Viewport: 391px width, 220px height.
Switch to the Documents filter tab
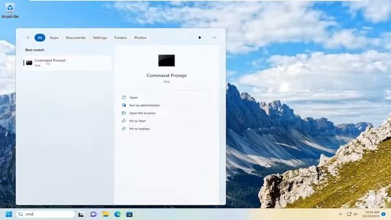click(76, 38)
